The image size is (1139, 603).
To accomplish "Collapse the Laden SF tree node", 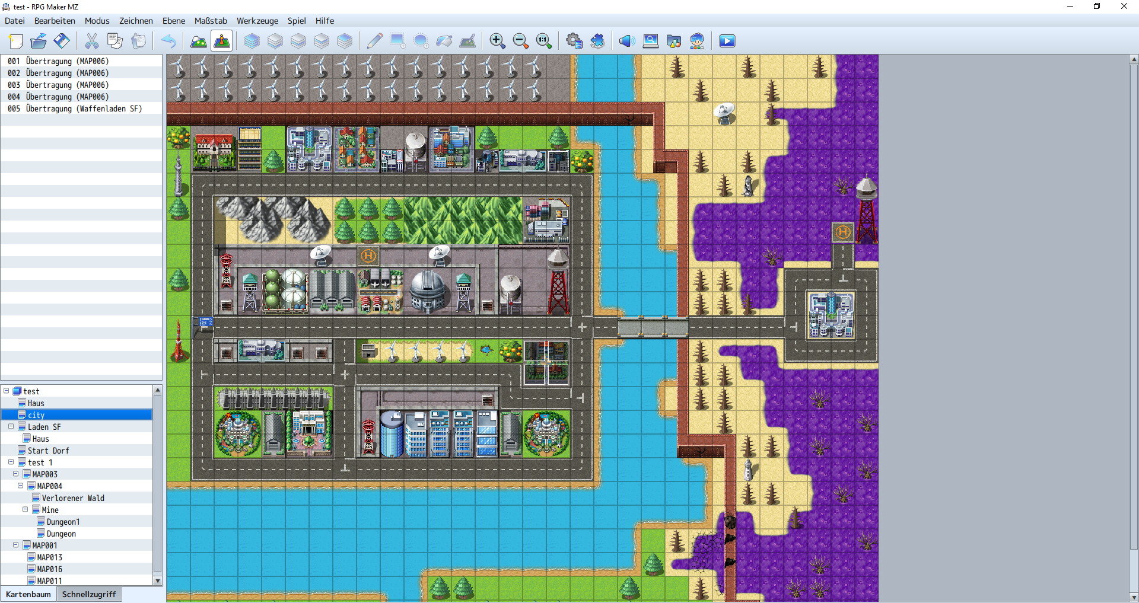I will coord(11,427).
